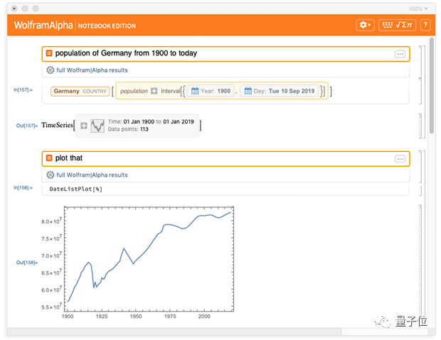Click the Day: Tue 10 Sep 2019 date token
This screenshot has height=340, width=441.
(280, 91)
